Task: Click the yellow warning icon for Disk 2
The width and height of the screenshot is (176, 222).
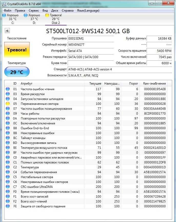Action: [x=47, y=15]
